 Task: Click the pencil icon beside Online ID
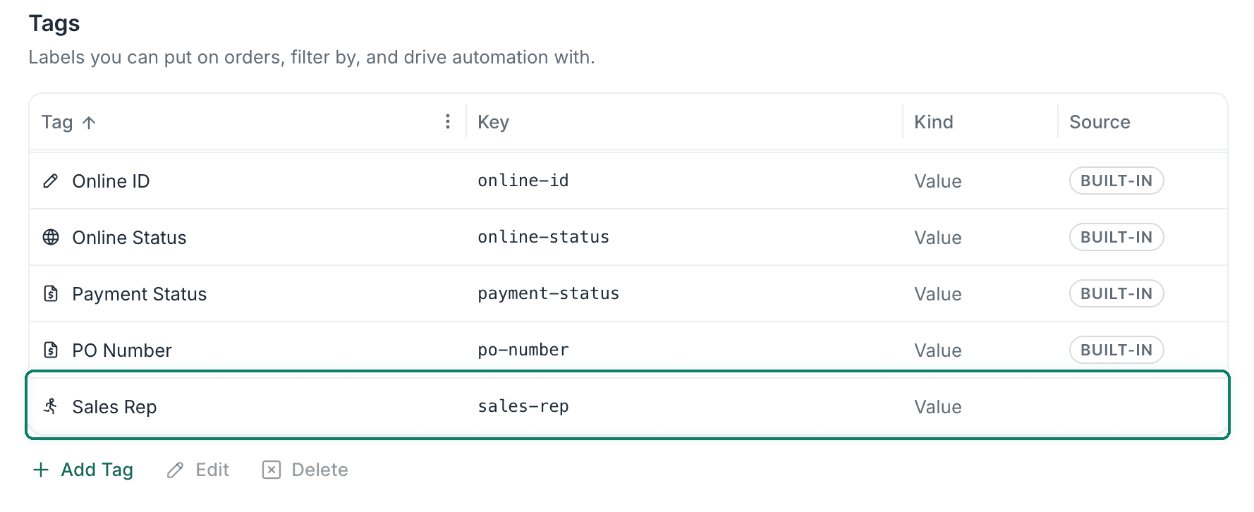[x=51, y=181]
